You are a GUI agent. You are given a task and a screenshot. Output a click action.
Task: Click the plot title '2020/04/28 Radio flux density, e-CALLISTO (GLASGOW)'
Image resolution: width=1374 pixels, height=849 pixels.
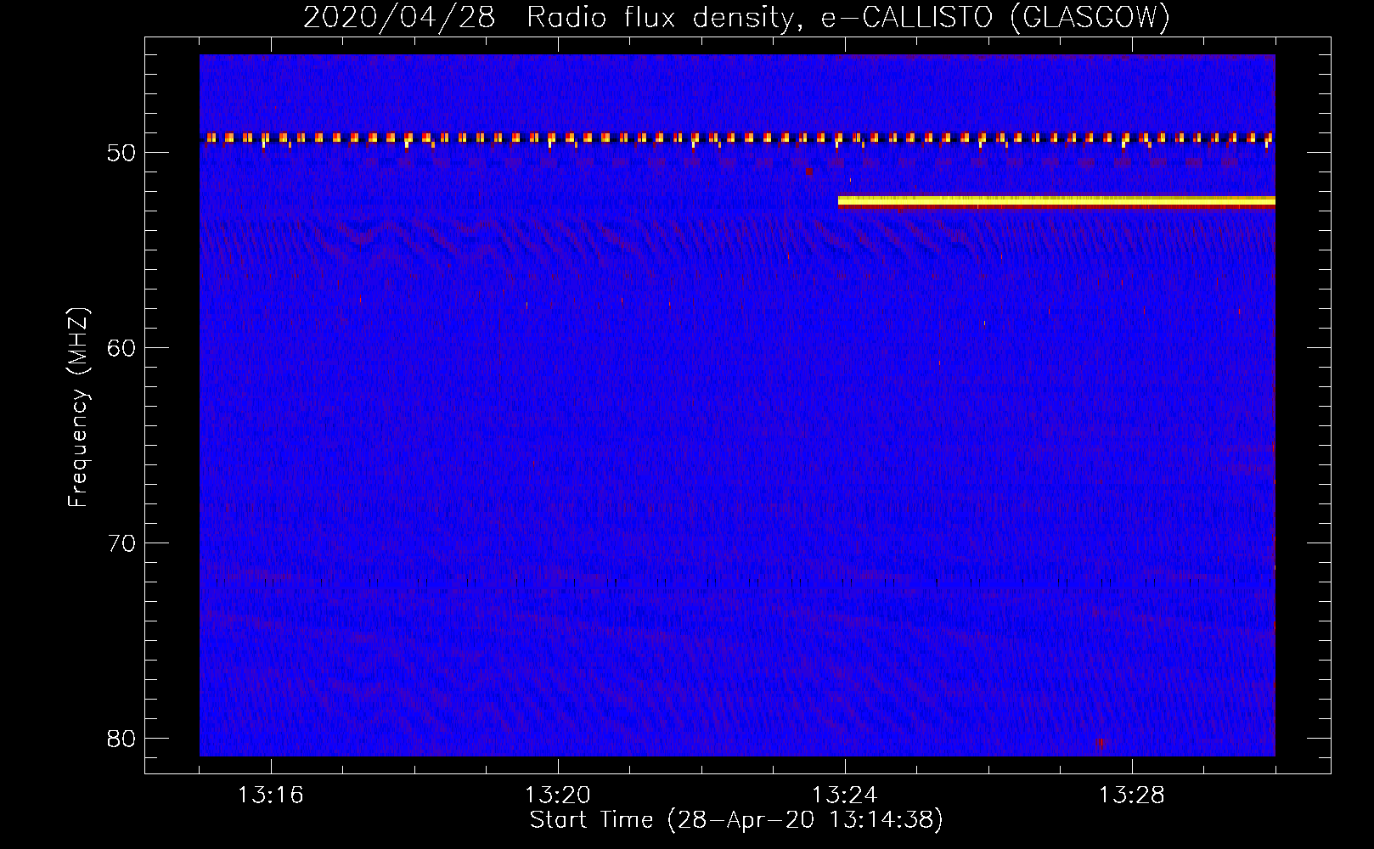tap(736, 17)
